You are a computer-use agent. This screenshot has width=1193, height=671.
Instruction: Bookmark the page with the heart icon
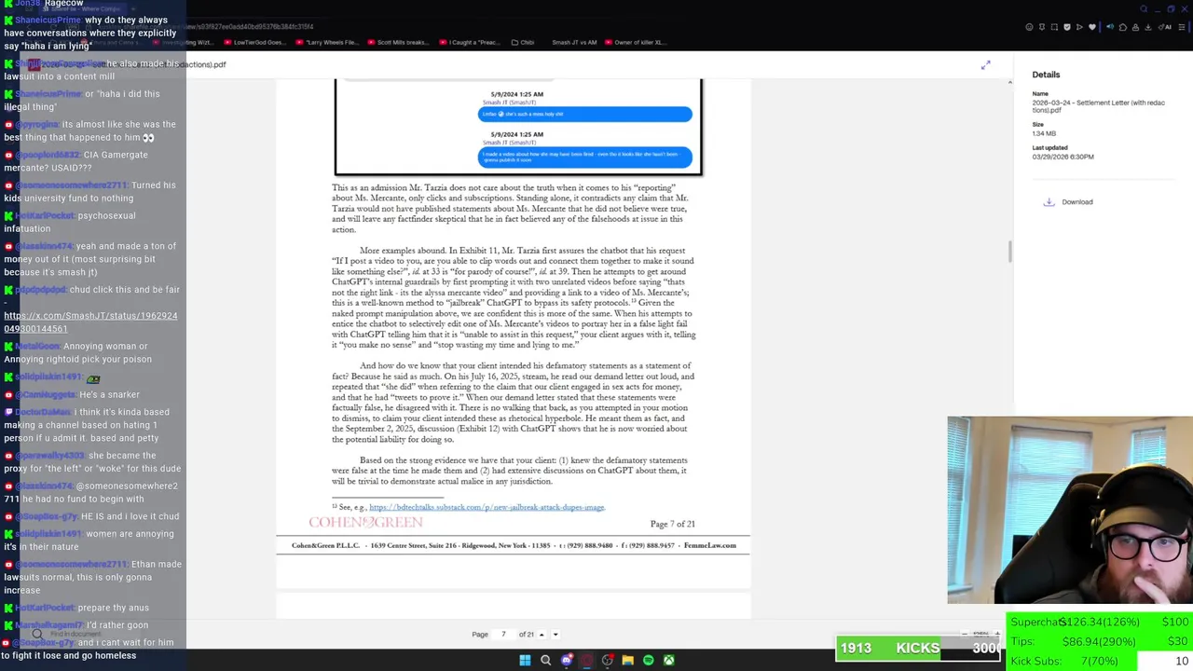click(x=1092, y=27)
